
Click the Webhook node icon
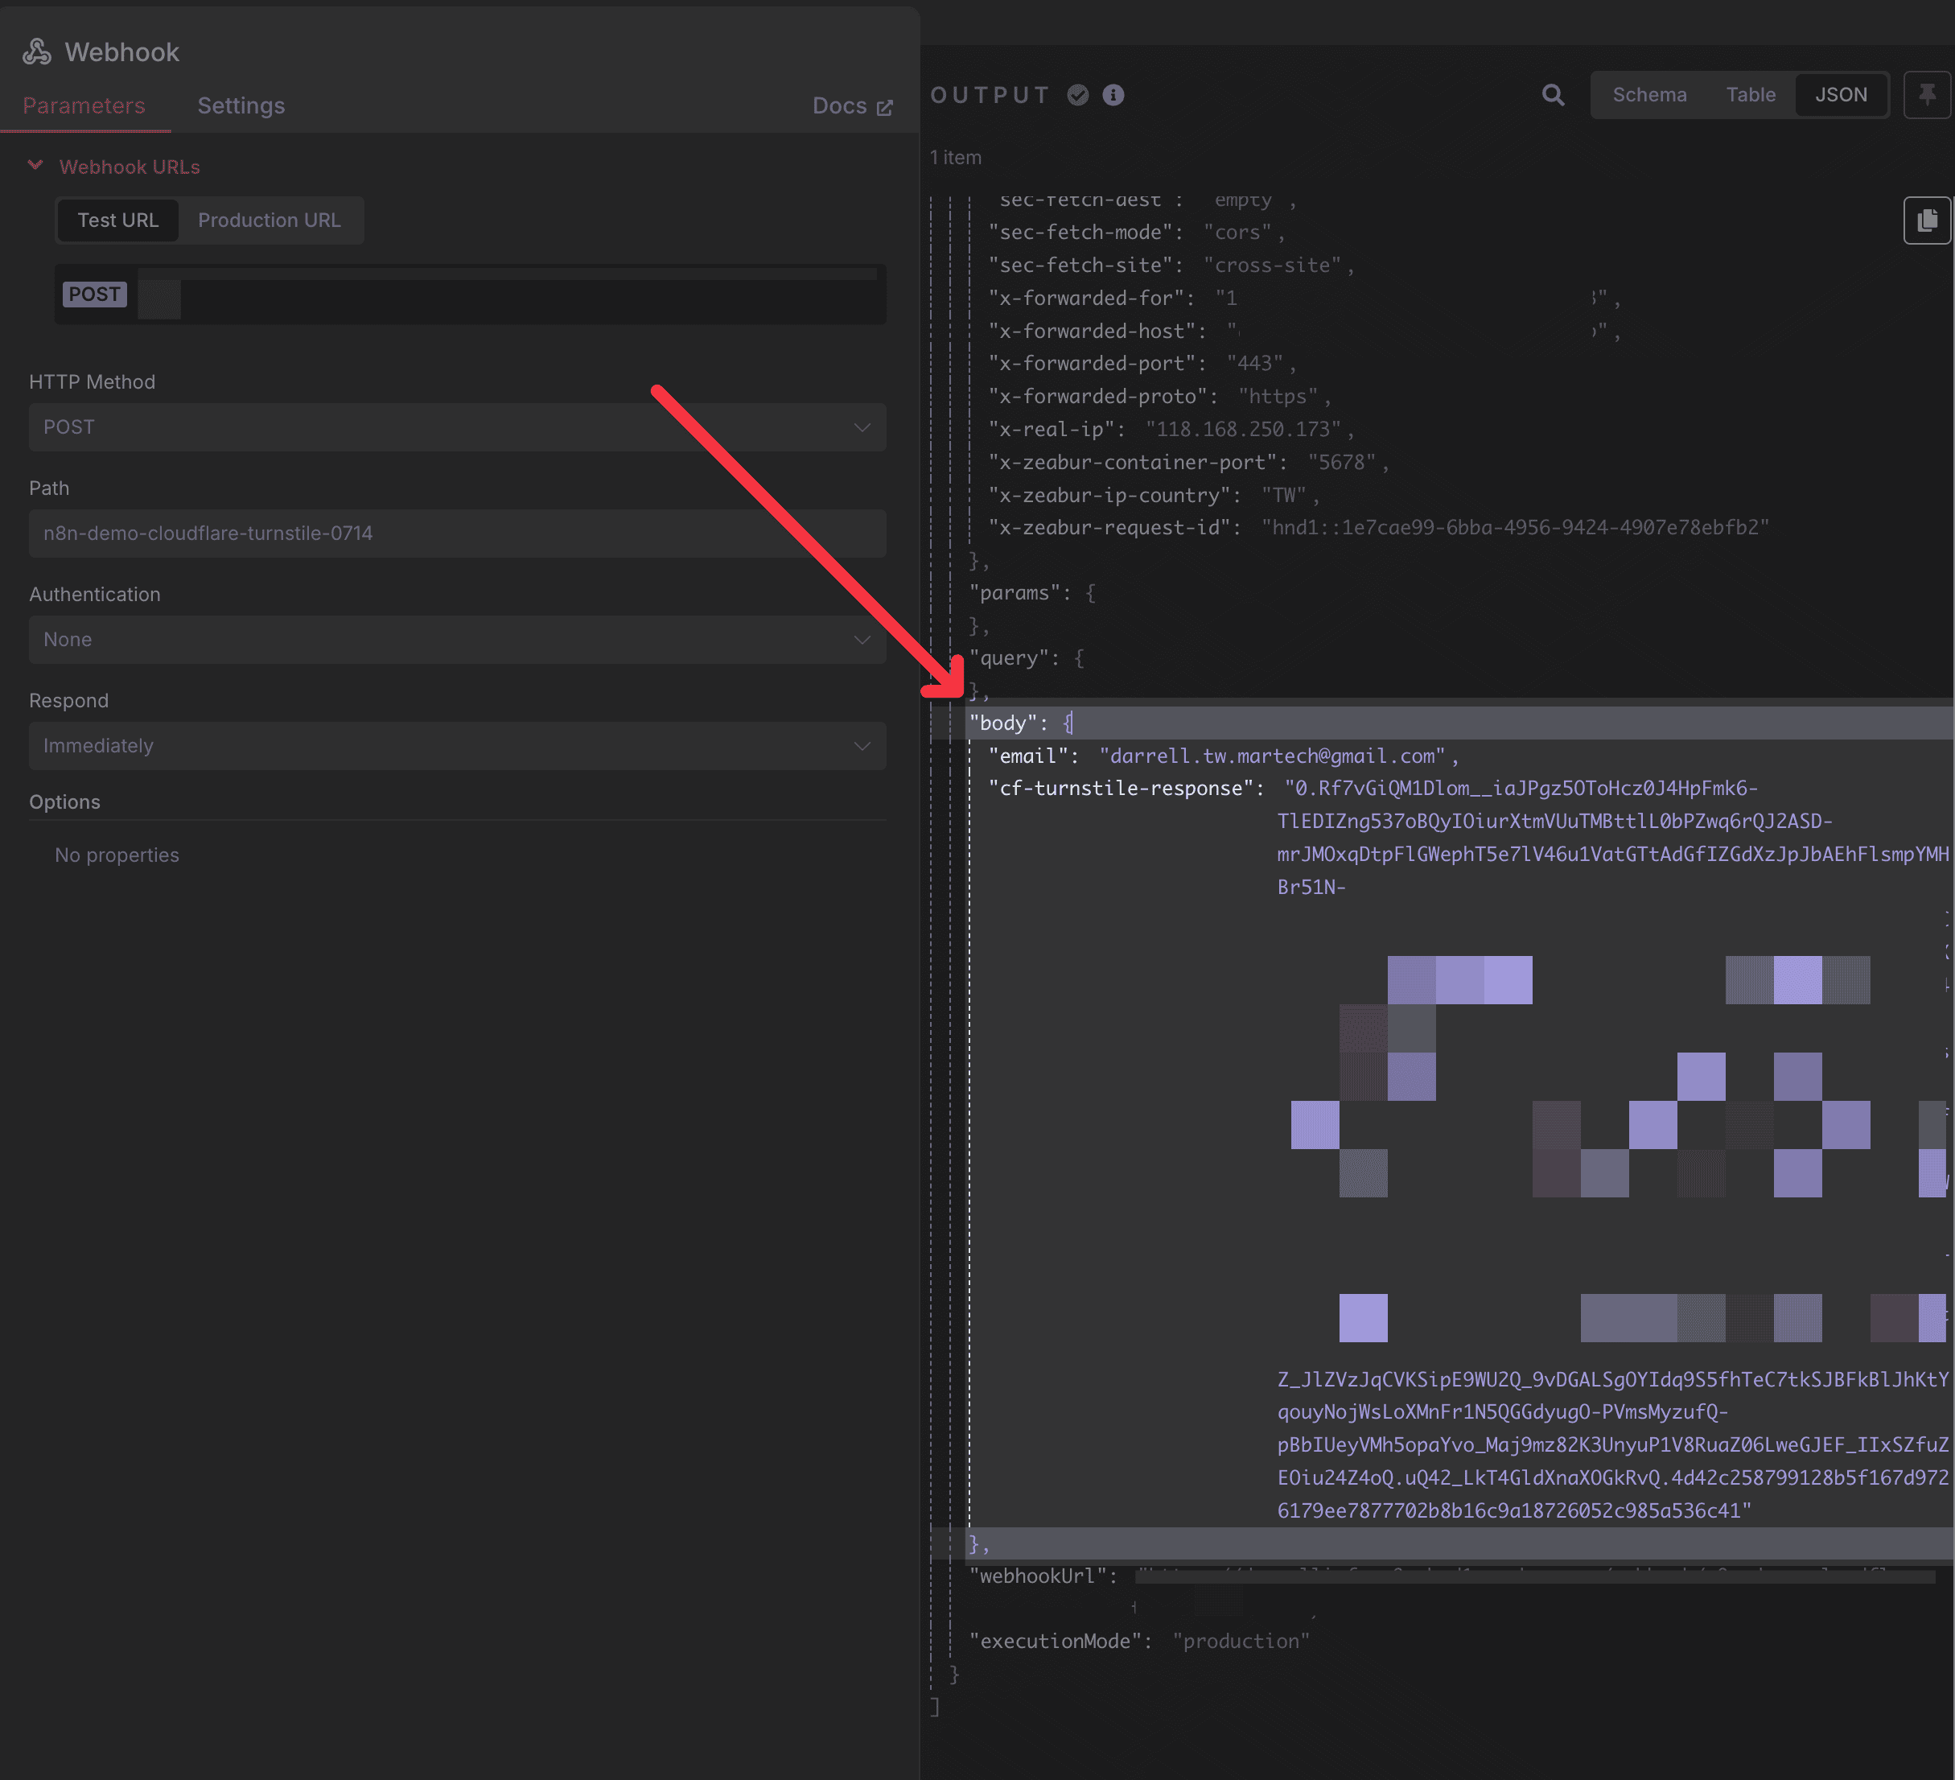tap(37, 52)
